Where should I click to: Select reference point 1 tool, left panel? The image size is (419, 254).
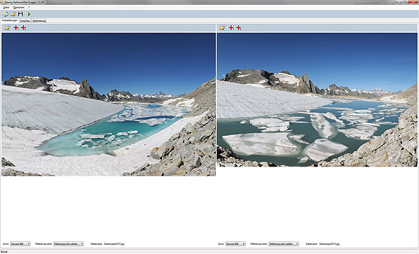(x=16, y=27)
